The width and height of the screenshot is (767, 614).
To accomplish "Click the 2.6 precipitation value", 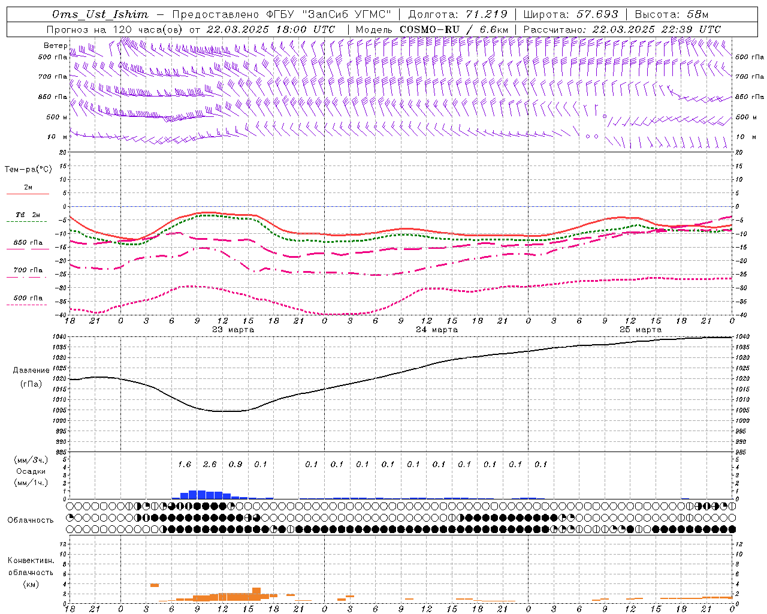I will click(210, 464).
